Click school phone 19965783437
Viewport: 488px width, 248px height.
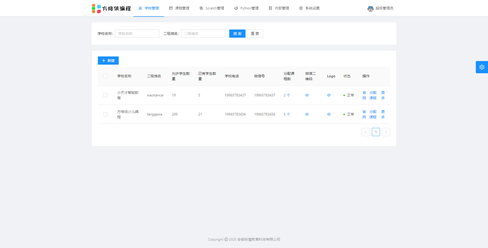click(235, 95)
